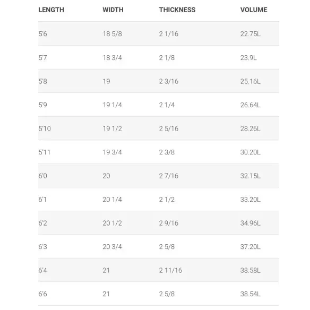Select the VOLUME column header
310x310 pixels.
pos(254,10)
